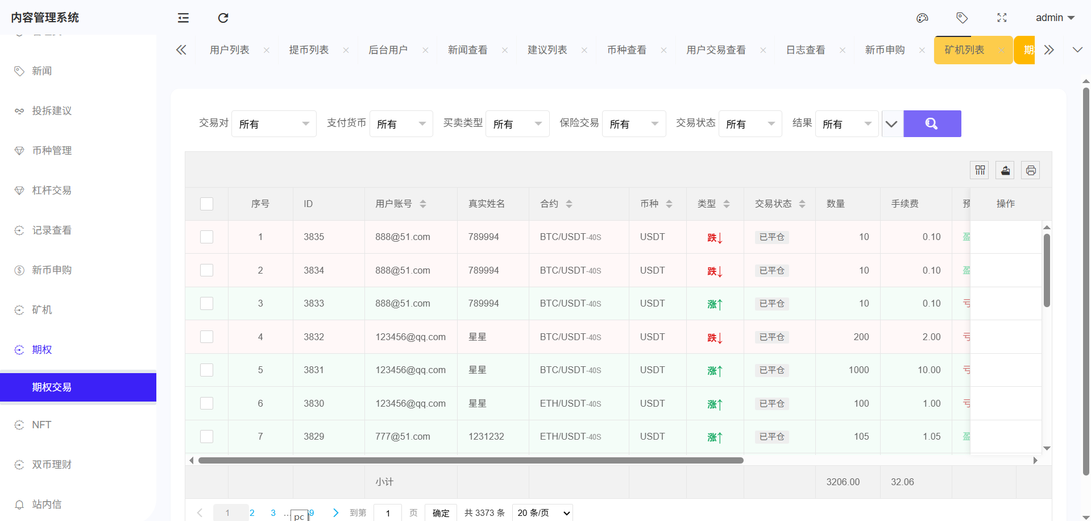Tick the checkbox for row with ID 3835
This screenshot has height=521, width=1091.
[206, 237]
